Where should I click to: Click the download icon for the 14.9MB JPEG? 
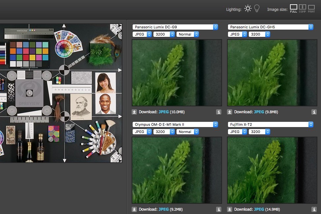click(230, 209)
